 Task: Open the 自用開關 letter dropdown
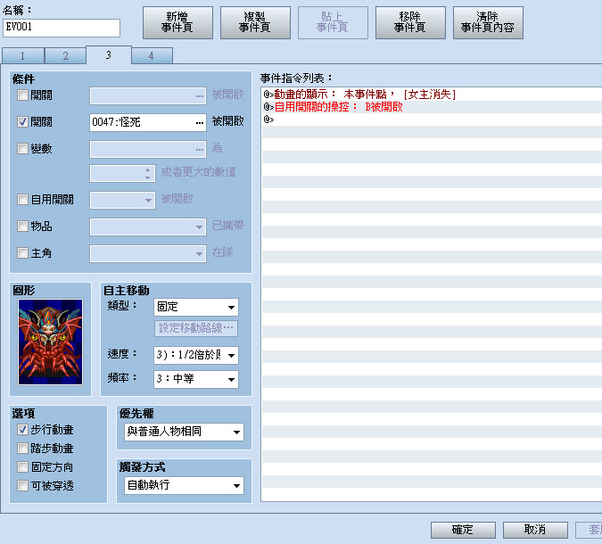[x=122, y=200]
